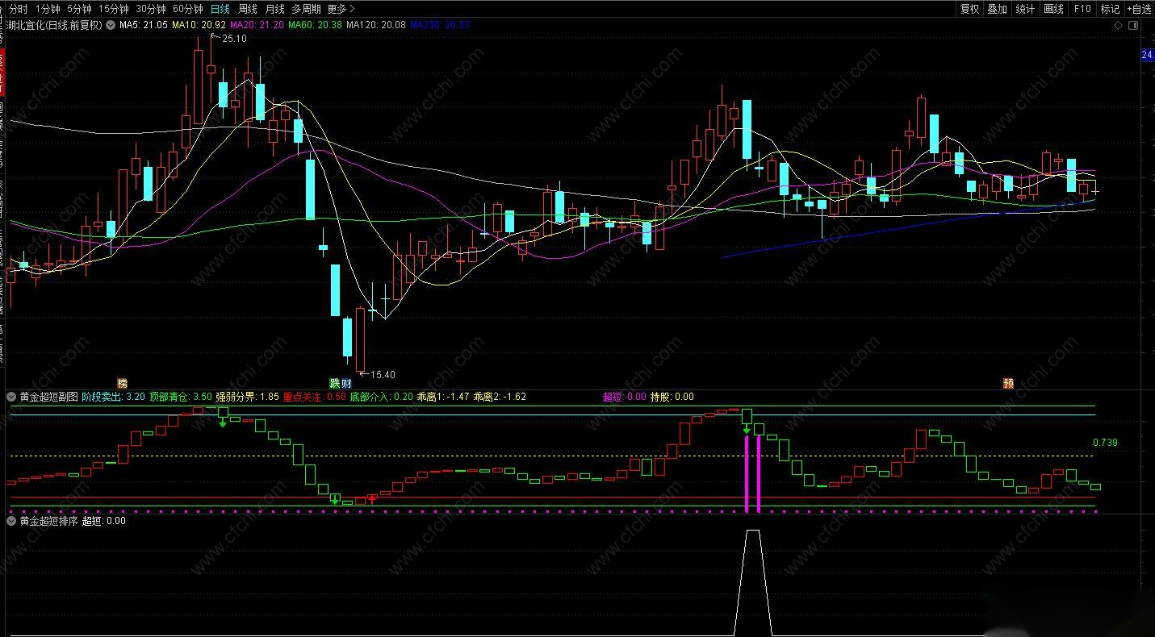Click the magenta 超短: 0.00 label
The image size is (1155, 637).
625,397
